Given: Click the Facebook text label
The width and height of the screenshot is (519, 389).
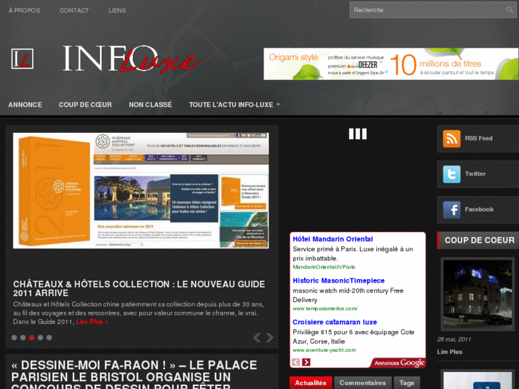Looking at the screenshot, I should [x=479, y=209].
